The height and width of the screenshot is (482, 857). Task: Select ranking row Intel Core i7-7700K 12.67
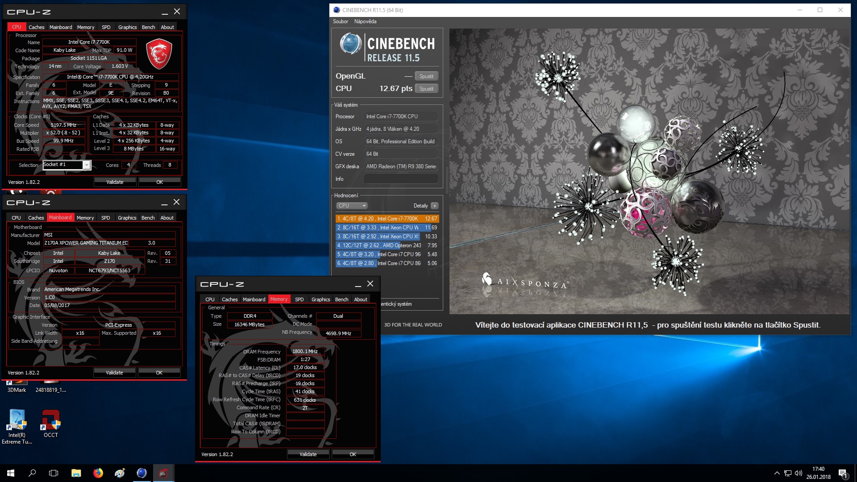(387, 219)
